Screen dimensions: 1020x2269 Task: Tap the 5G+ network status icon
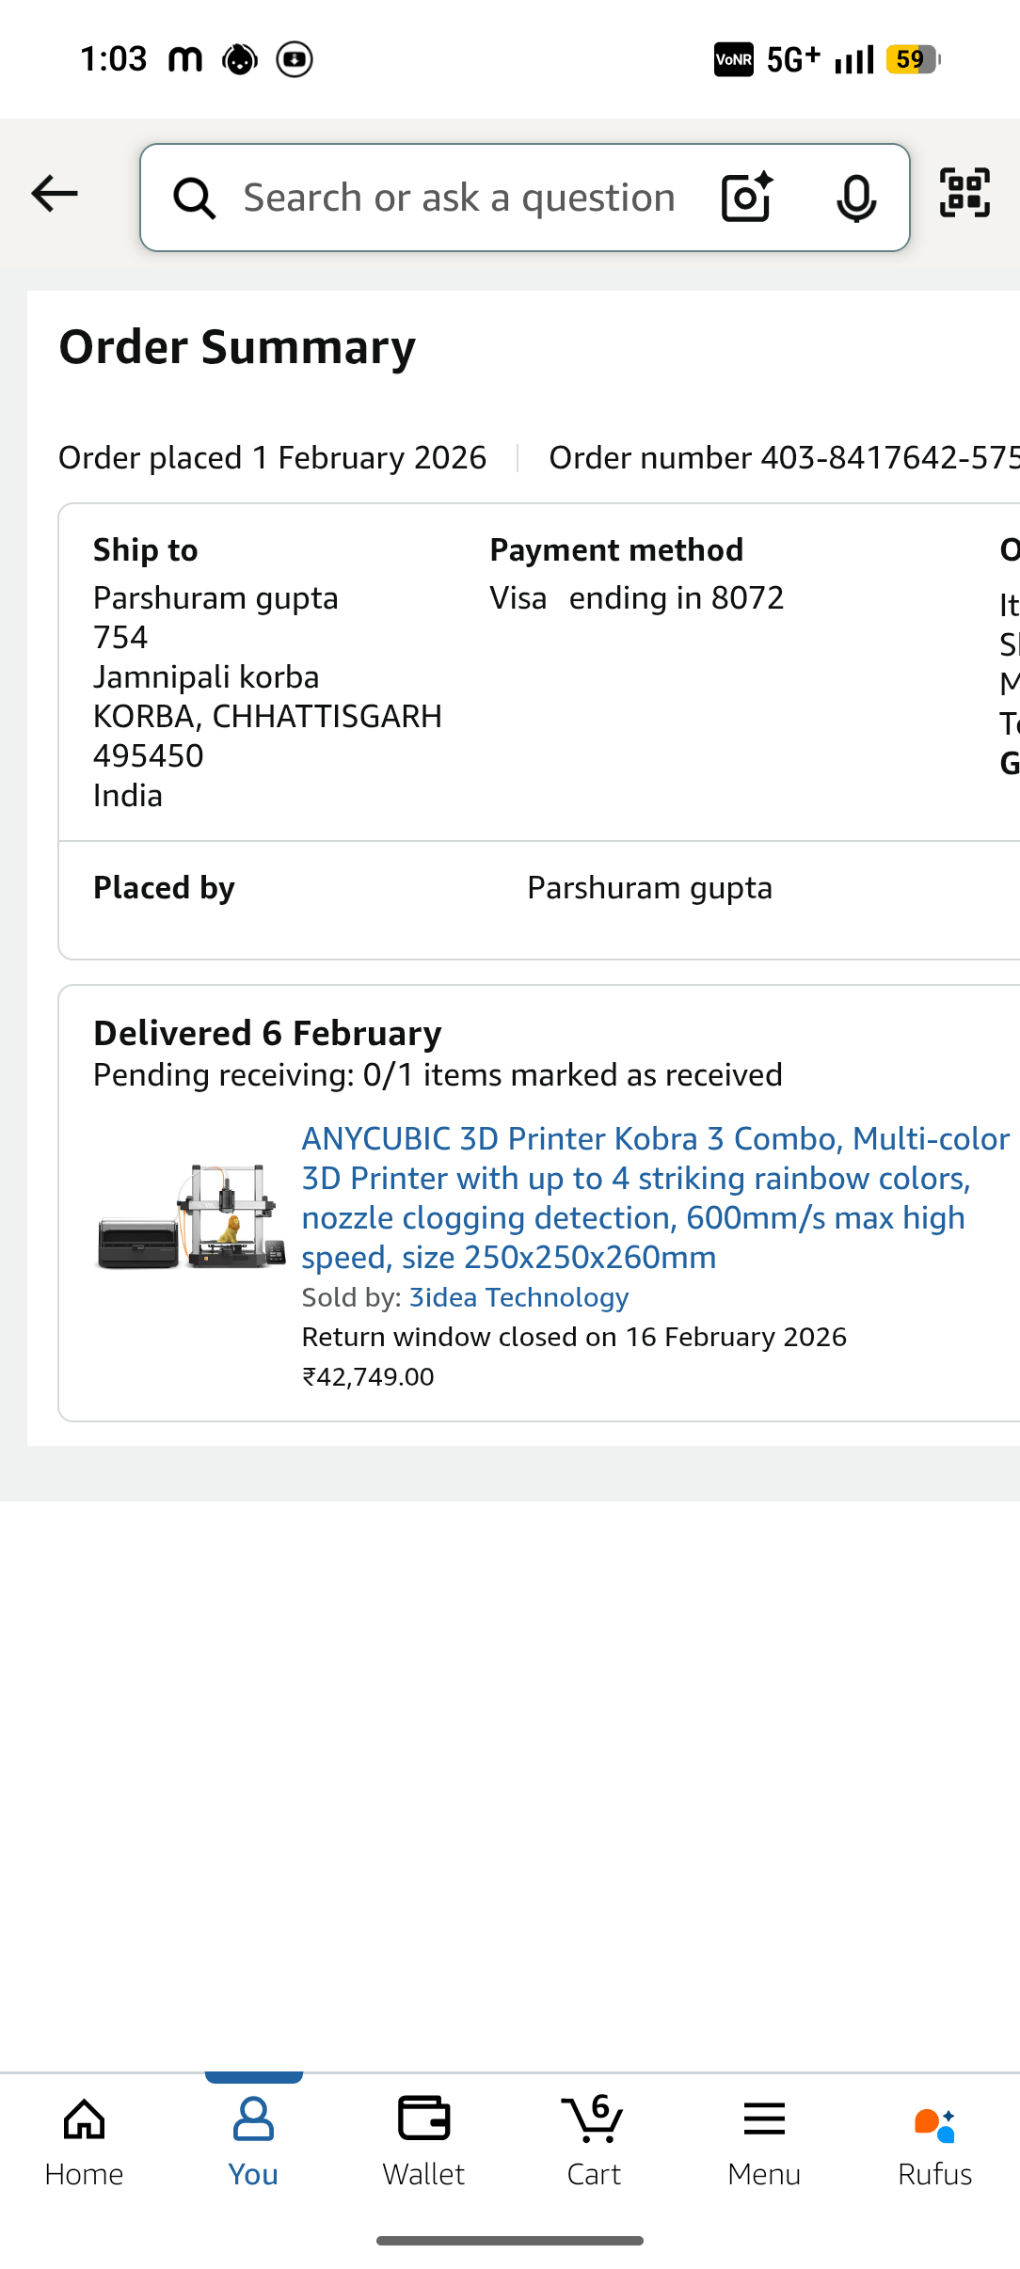click(x=792, y=60)
